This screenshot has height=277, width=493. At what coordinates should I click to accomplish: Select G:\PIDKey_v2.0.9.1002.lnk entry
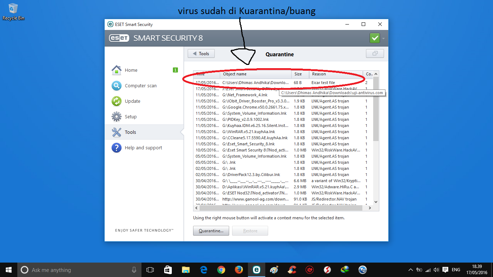click(x=283, y=119)
